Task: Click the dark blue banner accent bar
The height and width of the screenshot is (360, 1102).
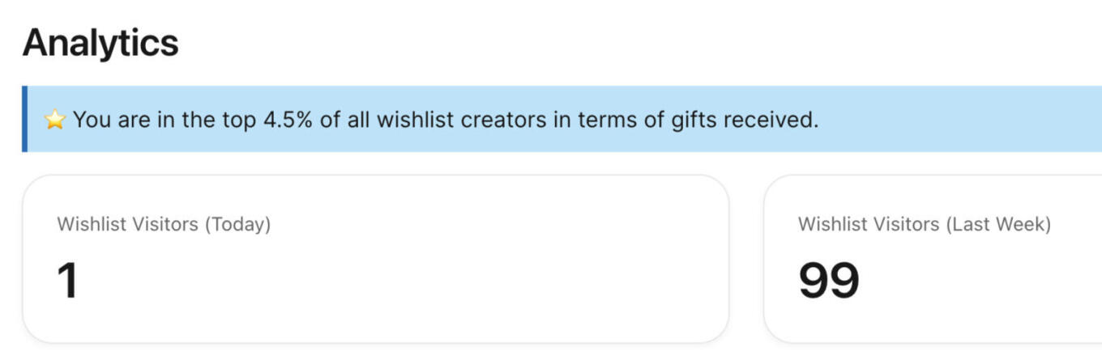Action: (x=24, y=119)
